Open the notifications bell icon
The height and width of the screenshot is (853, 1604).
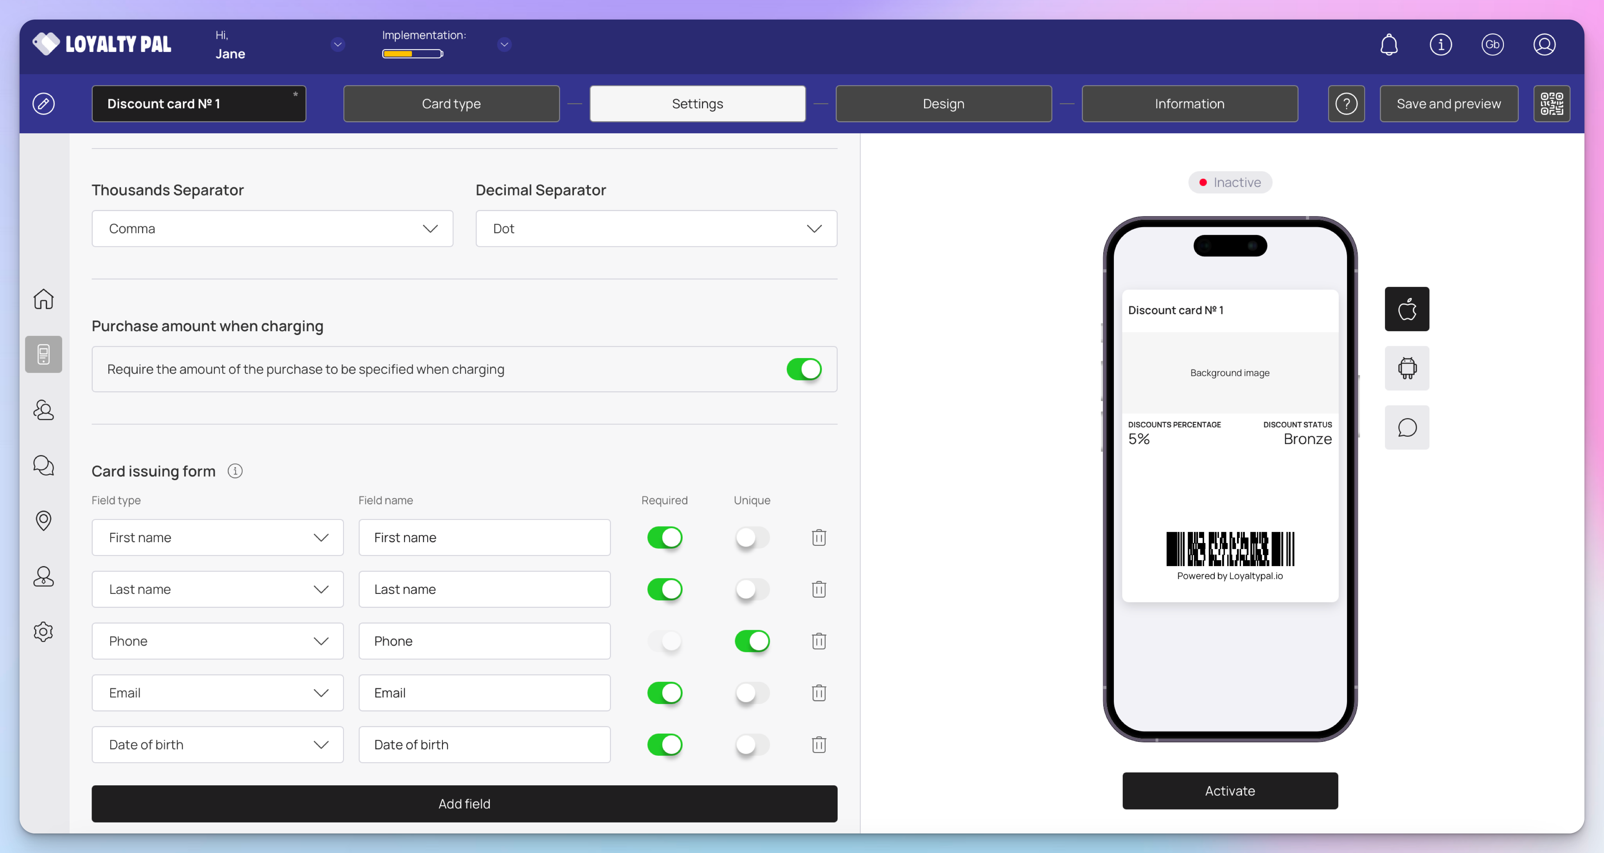click(x=1388, y=45)
